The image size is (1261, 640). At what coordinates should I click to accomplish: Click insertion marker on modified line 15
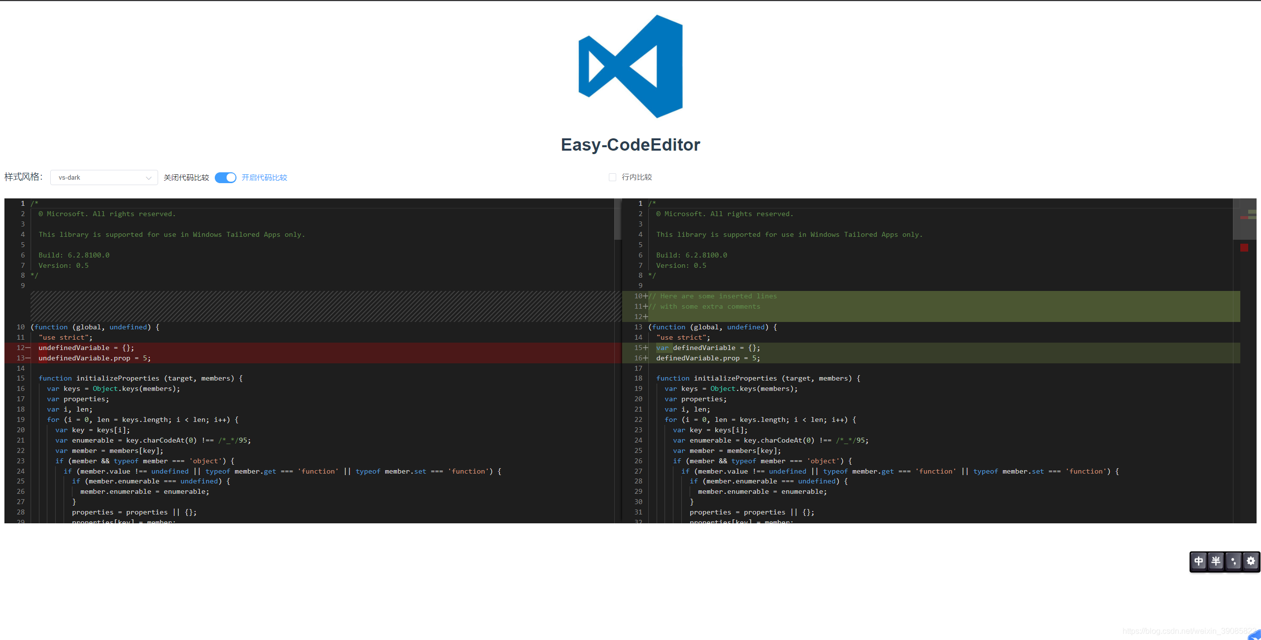pos(645,348)
